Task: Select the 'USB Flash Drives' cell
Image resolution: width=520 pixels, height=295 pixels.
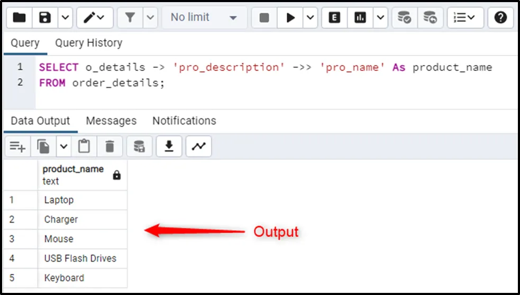Action: point(80,259)
